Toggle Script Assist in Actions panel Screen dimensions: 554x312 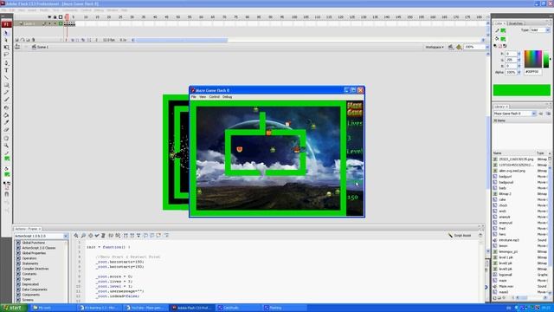pyautogui.click(x=460, y=236)
